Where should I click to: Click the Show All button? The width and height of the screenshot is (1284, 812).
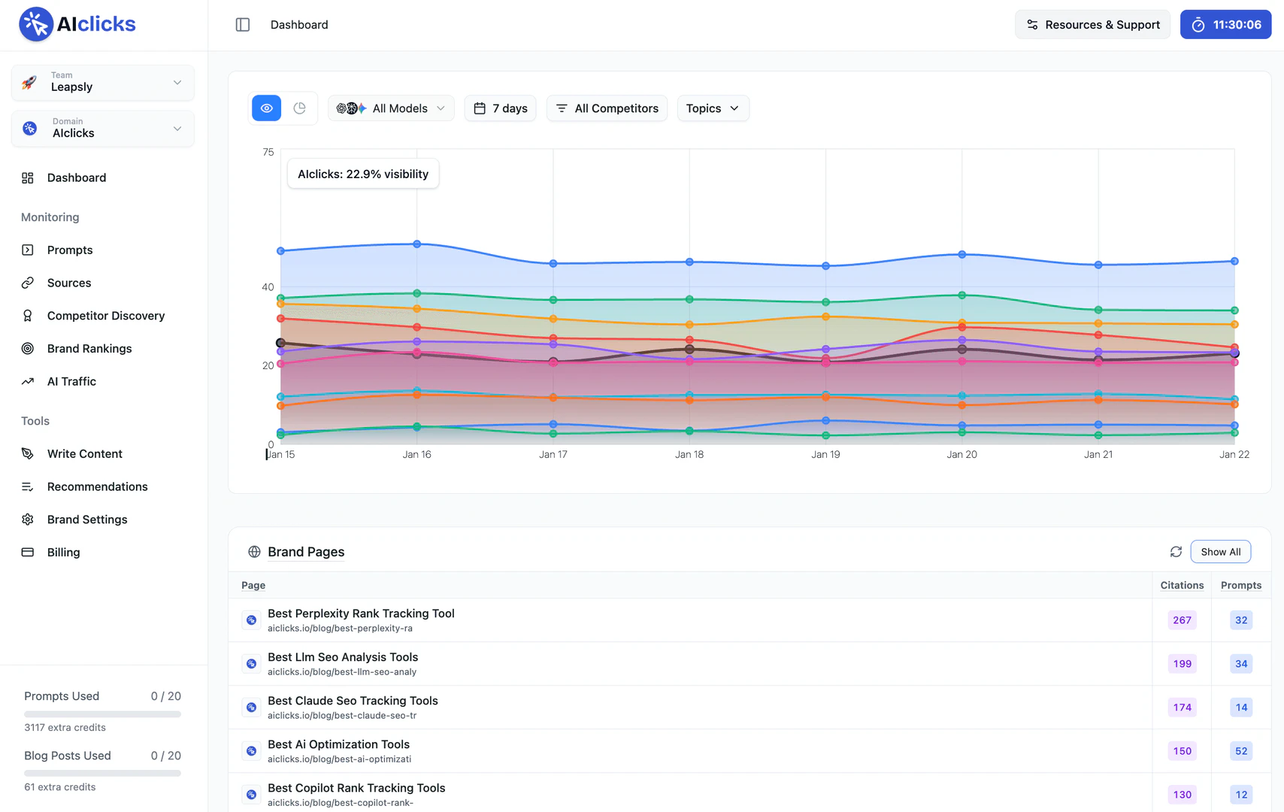pos(1220,551)
